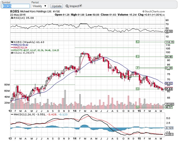Click the RSI(14) indicator icon
The height and width of the screenshot is (141, 178).
[x=12, y=18]
